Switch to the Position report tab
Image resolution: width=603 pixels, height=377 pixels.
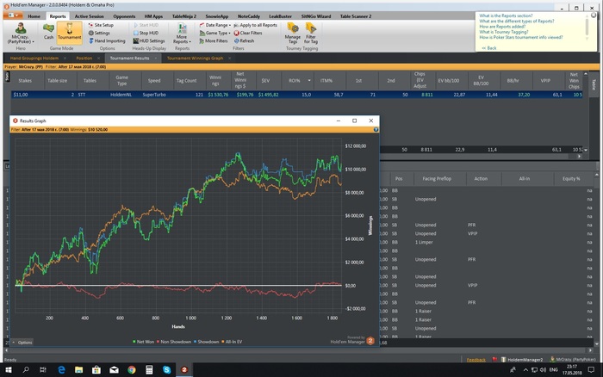coord(84,59)
